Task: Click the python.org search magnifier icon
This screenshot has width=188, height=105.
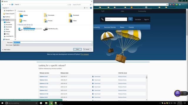Action: [102, 19]
